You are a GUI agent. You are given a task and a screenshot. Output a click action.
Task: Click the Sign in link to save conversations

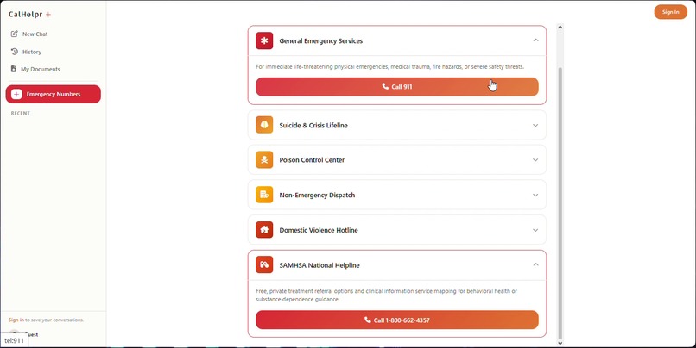[16, 320]
